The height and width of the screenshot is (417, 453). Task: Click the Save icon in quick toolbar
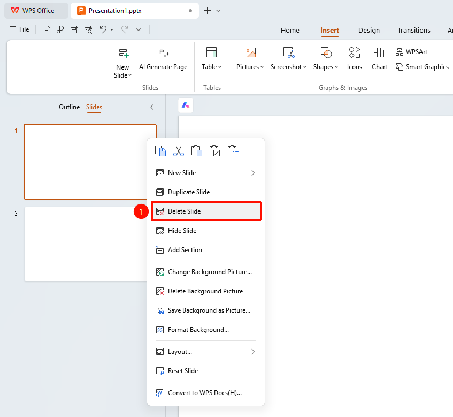tap(46, 29)
